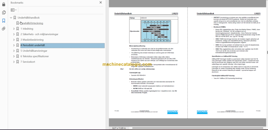This screenshot has height=130, width=268.
Task: Expand the 7 Servicekort bookmark
Action: pos(14,62)
